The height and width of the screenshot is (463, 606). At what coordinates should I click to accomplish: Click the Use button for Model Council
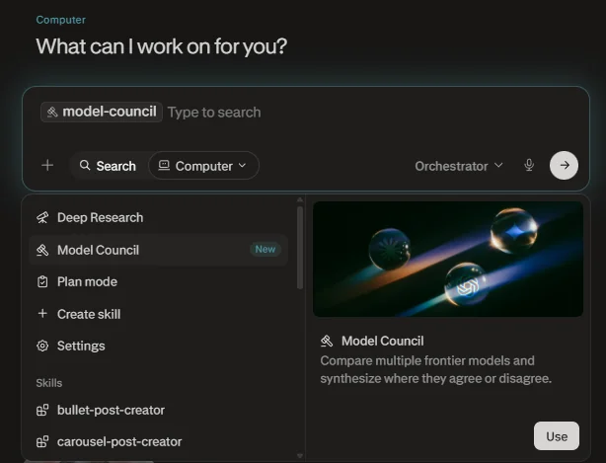(557, 436)
